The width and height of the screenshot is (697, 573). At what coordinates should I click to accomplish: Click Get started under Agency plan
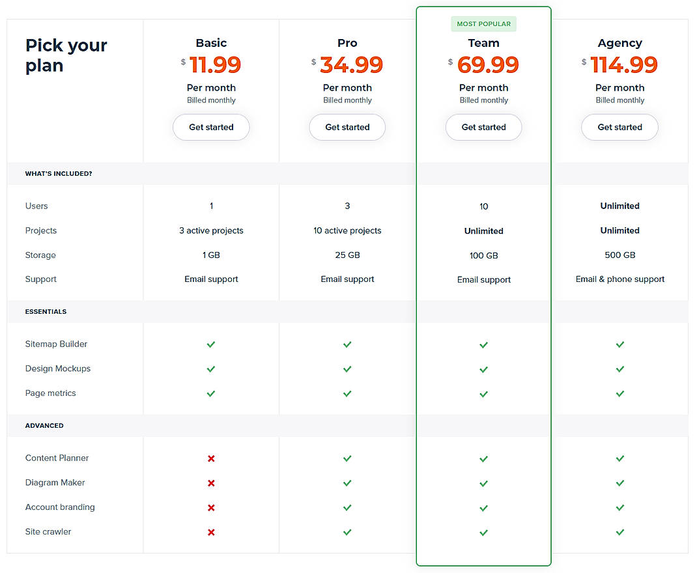[x=619, y=127]
